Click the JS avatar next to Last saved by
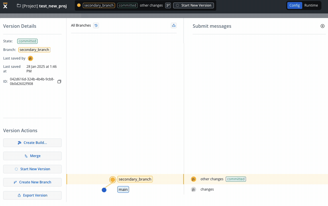 [x=30, y=58]
